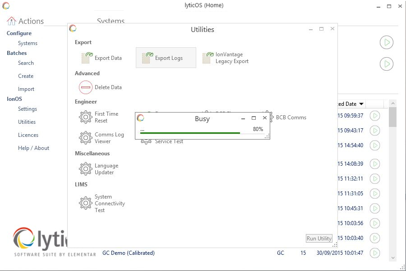The height and width of the screenshot is (271, 406).
Task: Click the Export Data icon
Action: 86,58
